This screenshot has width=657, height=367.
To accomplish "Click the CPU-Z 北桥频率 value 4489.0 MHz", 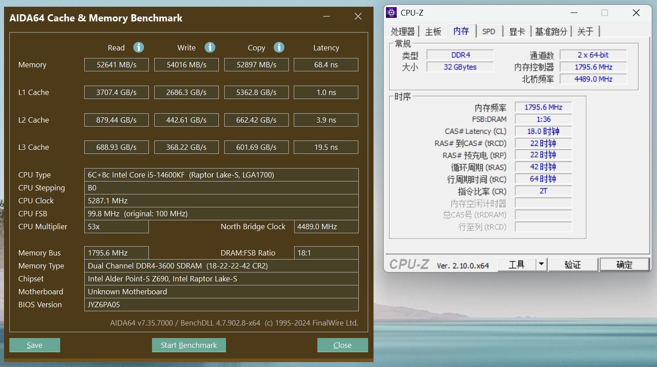I will tap(593, 79).
